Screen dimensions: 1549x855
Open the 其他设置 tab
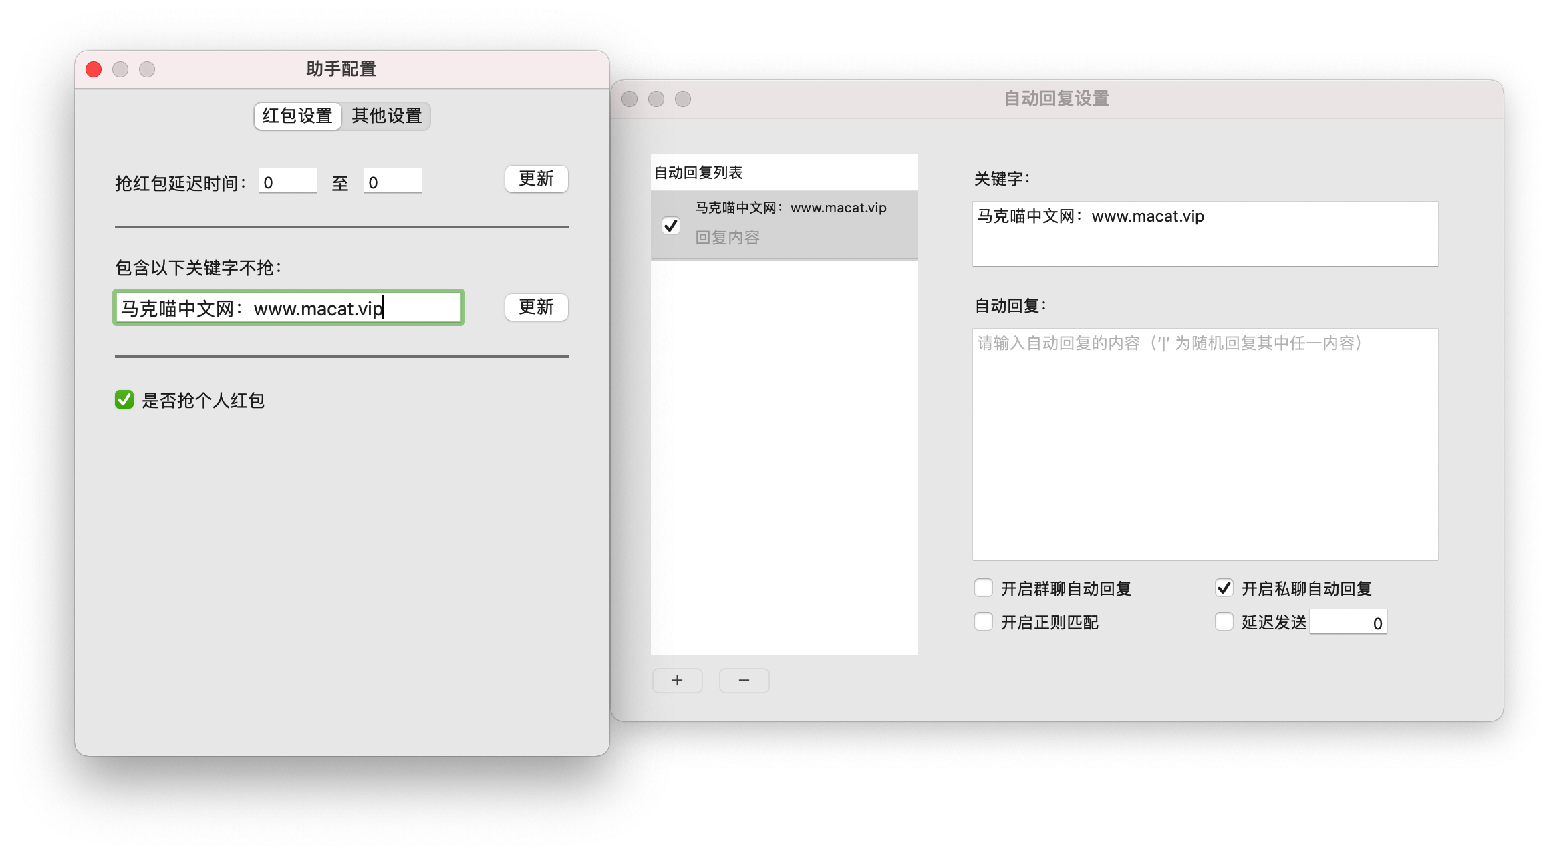386,116
